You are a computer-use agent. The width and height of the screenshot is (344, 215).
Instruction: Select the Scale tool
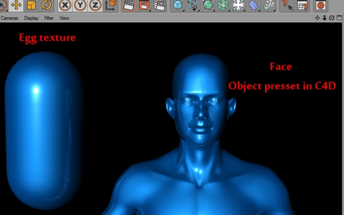[x=31, y=5]
